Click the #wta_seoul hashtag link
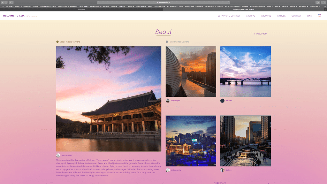 pyautogui.click(x=260, y=34)
